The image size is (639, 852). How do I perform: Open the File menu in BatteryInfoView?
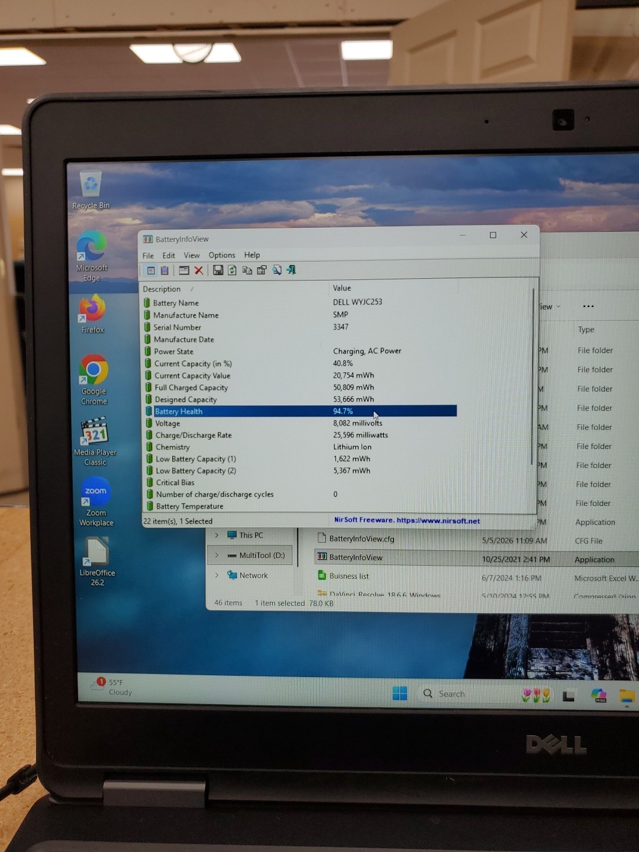[148, 256]
